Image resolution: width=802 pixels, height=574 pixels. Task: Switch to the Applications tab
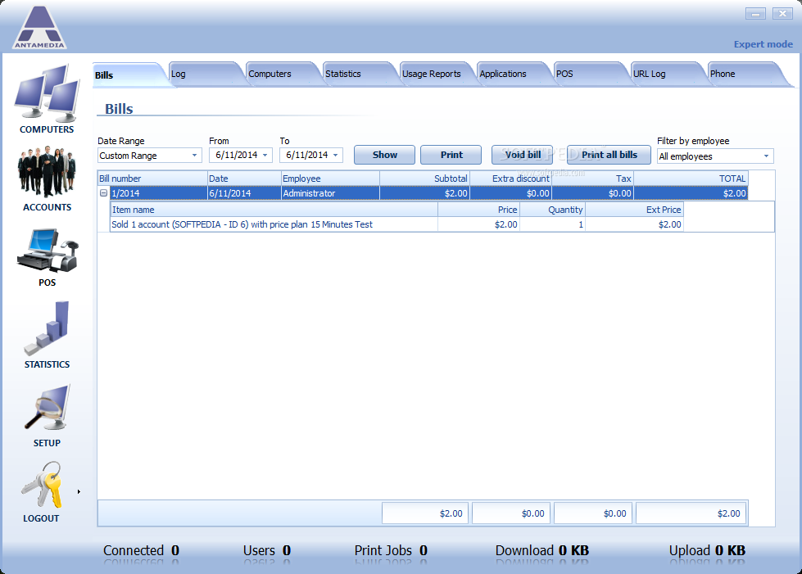click(513, 75)
